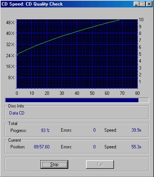The width and height of the screenshot is (154, 177).
Task: Click the Current errors count
Action: click(x=94, y=147)
